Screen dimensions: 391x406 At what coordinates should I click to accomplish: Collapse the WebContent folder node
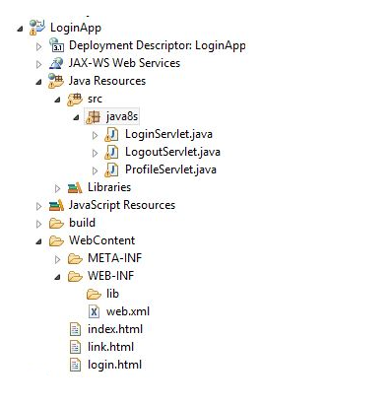coord(38,242)
